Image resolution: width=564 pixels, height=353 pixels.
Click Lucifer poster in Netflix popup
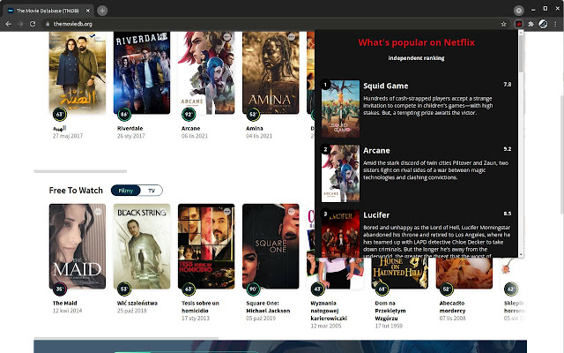pos(340,233)
